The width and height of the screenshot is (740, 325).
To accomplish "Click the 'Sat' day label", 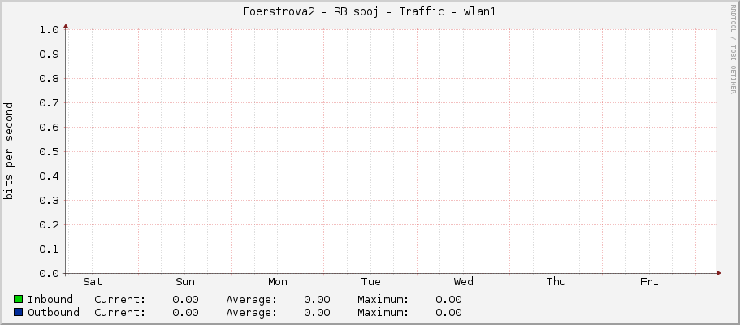I will [x=93, y=282].
